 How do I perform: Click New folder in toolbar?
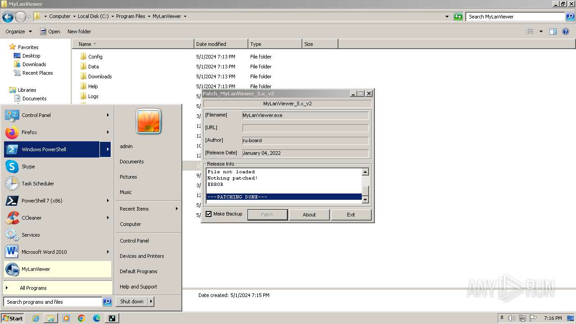click(x=79, y=31)
